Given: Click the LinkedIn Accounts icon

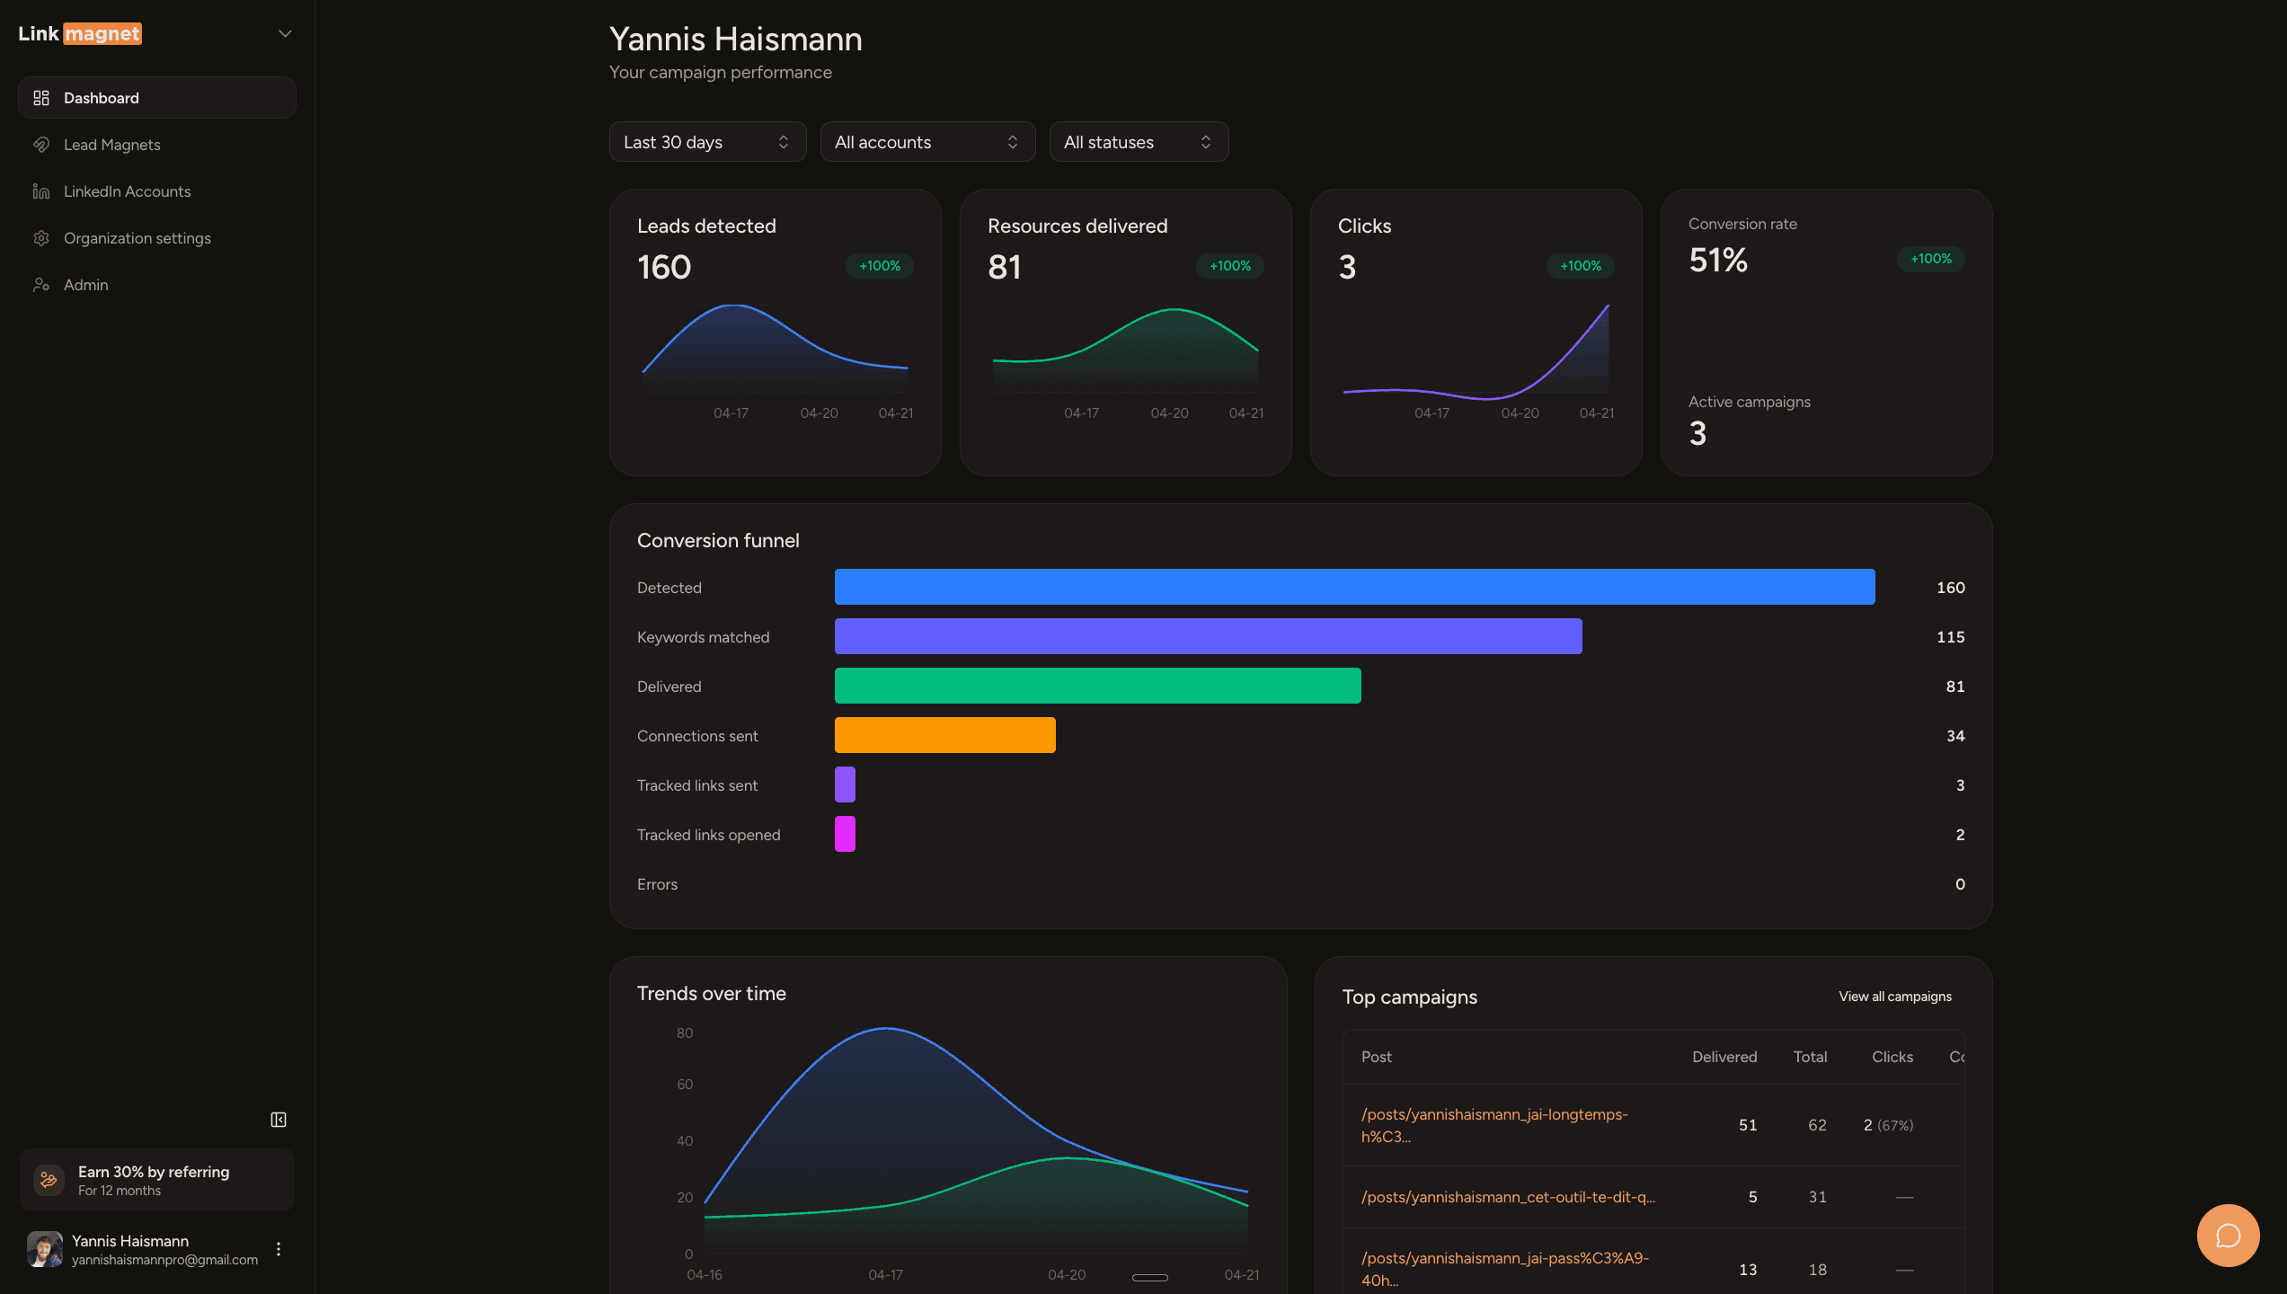Looking at the screenshot, I should click(41, 191).
